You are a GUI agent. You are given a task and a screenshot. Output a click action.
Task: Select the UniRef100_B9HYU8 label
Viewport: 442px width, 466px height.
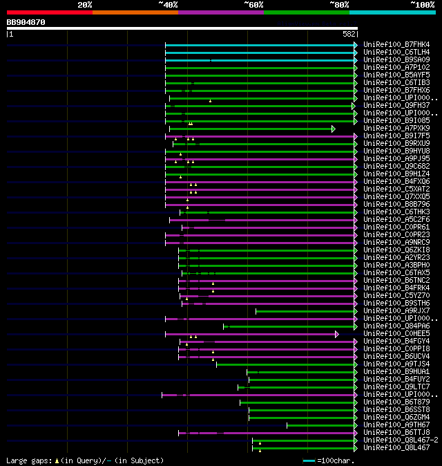396,151
